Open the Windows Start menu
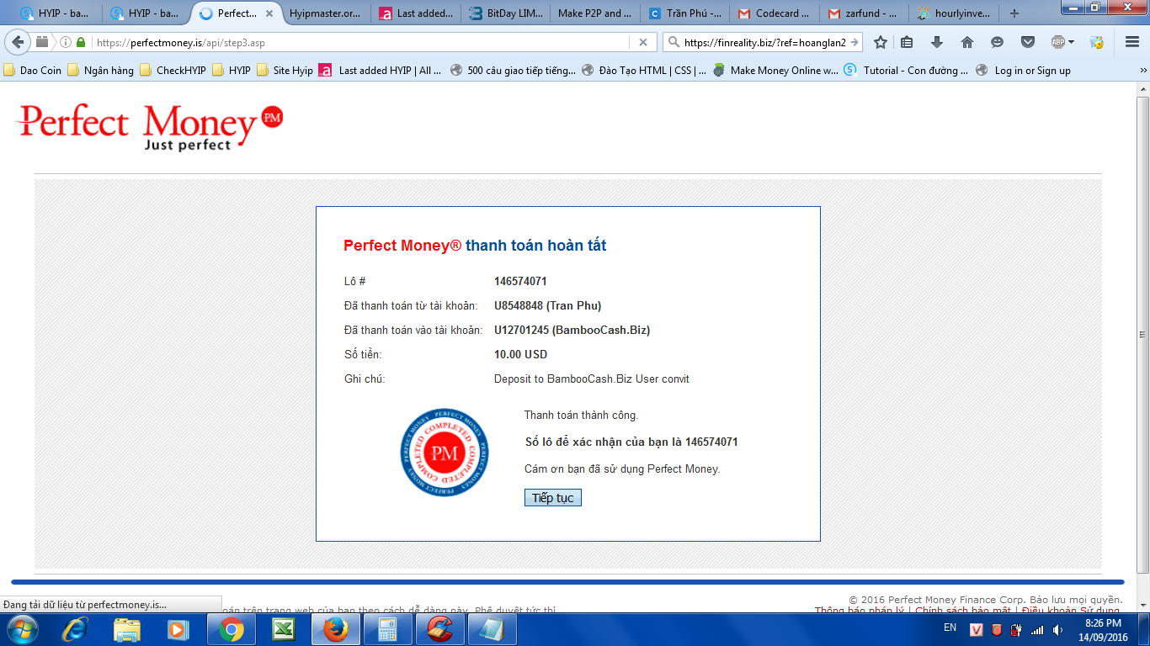Image resolution: width=1150 pixels, height=646 pixels. [x=22, y=629]
